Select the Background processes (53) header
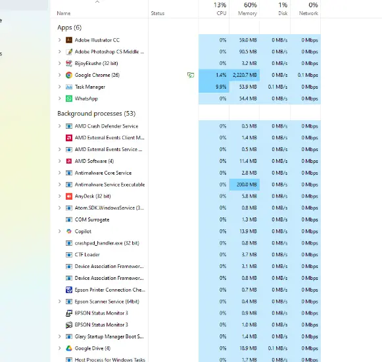 coord(97,114)
